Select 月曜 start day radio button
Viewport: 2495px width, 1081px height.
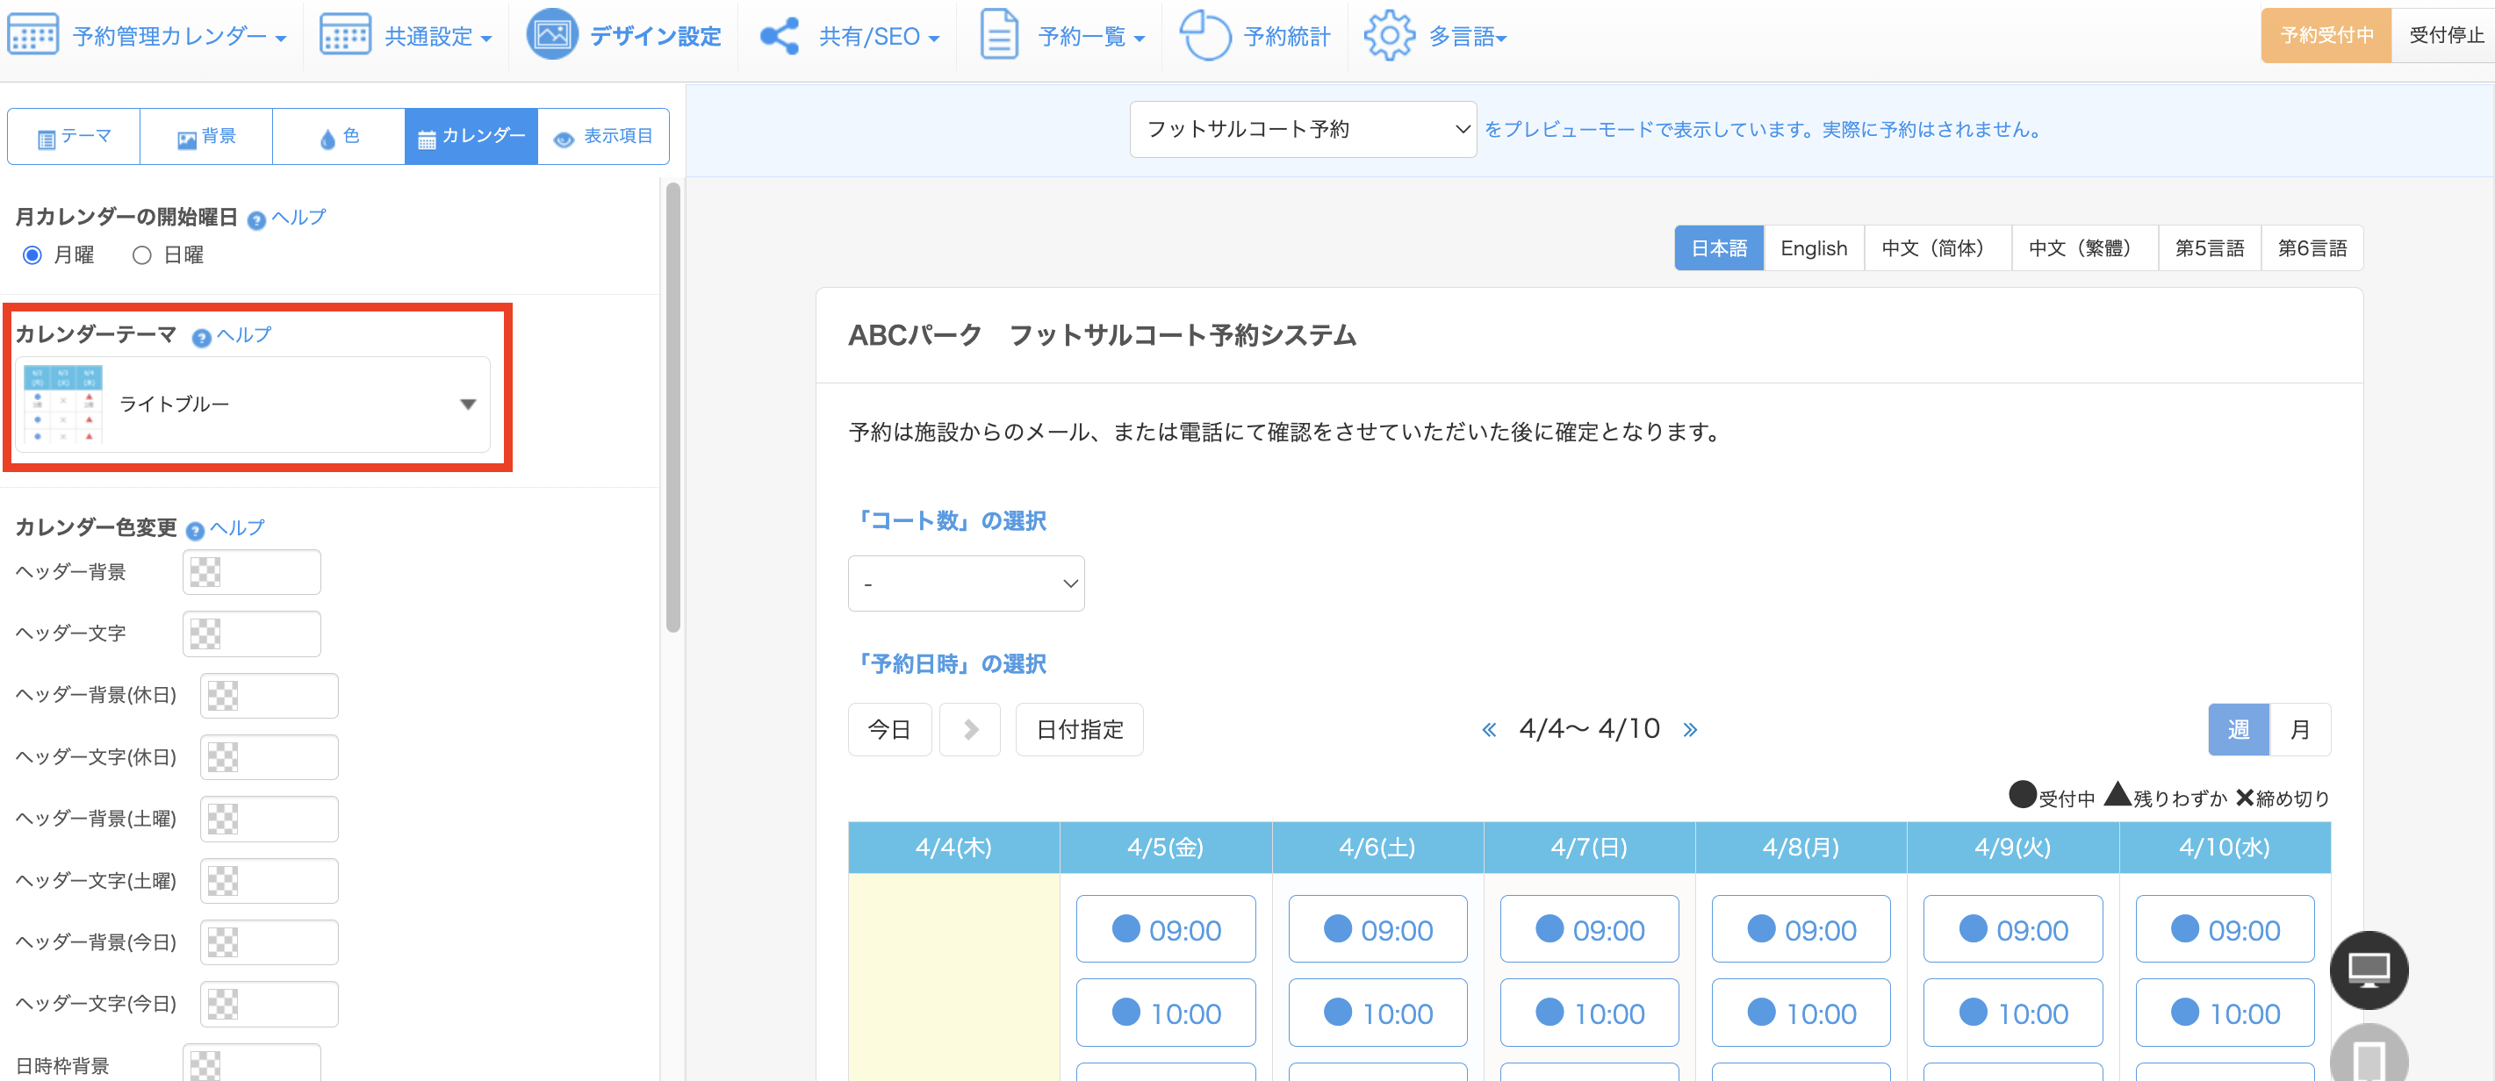[x=33, y=255]
